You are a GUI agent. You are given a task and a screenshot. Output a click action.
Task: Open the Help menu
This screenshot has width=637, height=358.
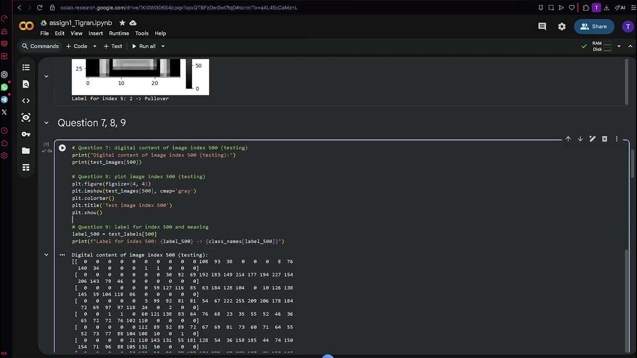coord(160,33)
